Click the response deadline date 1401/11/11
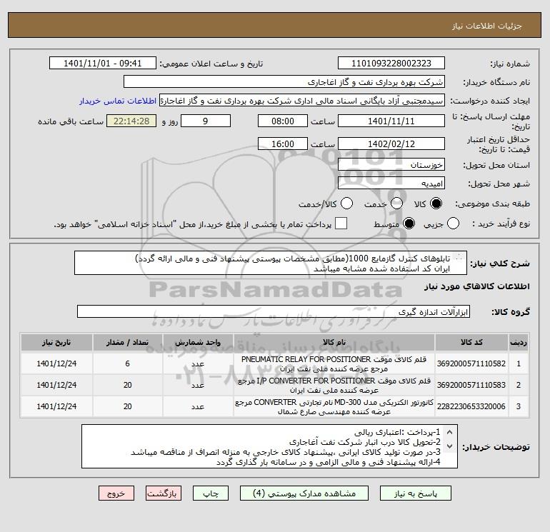Viewport: 550px width, 532px height. pyautogui.click(x=391, y=121)
